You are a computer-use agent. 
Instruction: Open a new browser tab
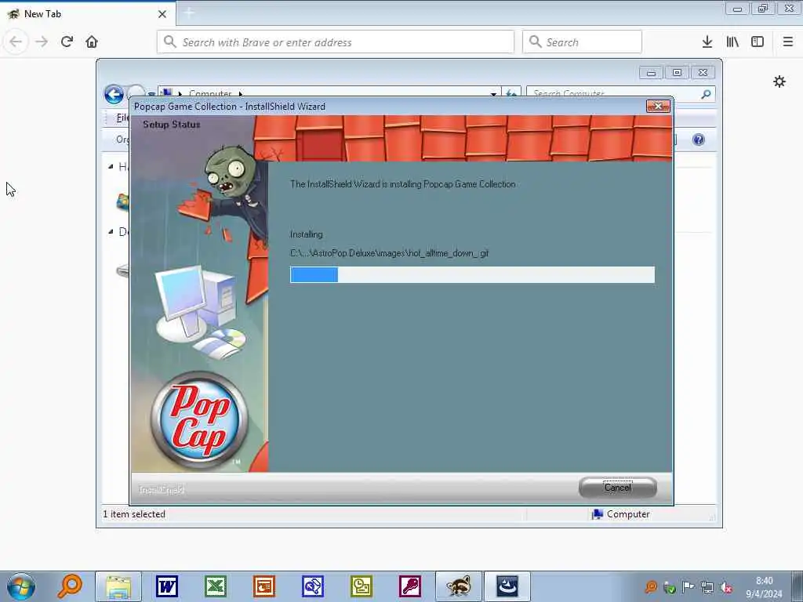tap(189, 13)
